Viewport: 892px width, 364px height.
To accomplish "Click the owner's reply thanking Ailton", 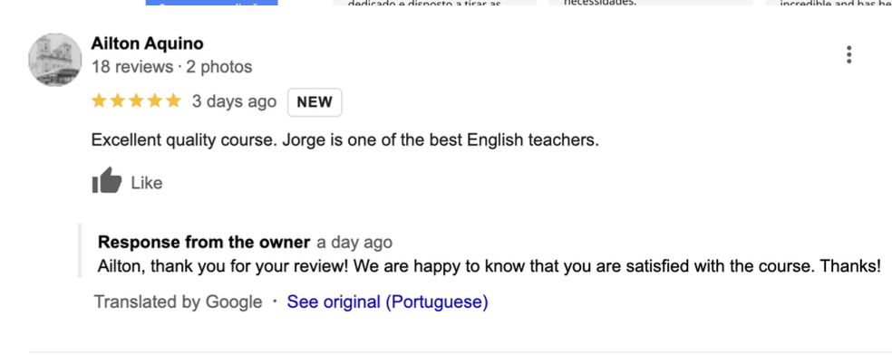I will 490,266.
